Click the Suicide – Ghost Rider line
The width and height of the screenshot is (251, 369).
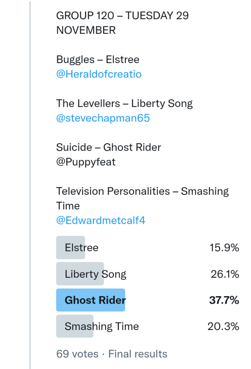point(109,147)
